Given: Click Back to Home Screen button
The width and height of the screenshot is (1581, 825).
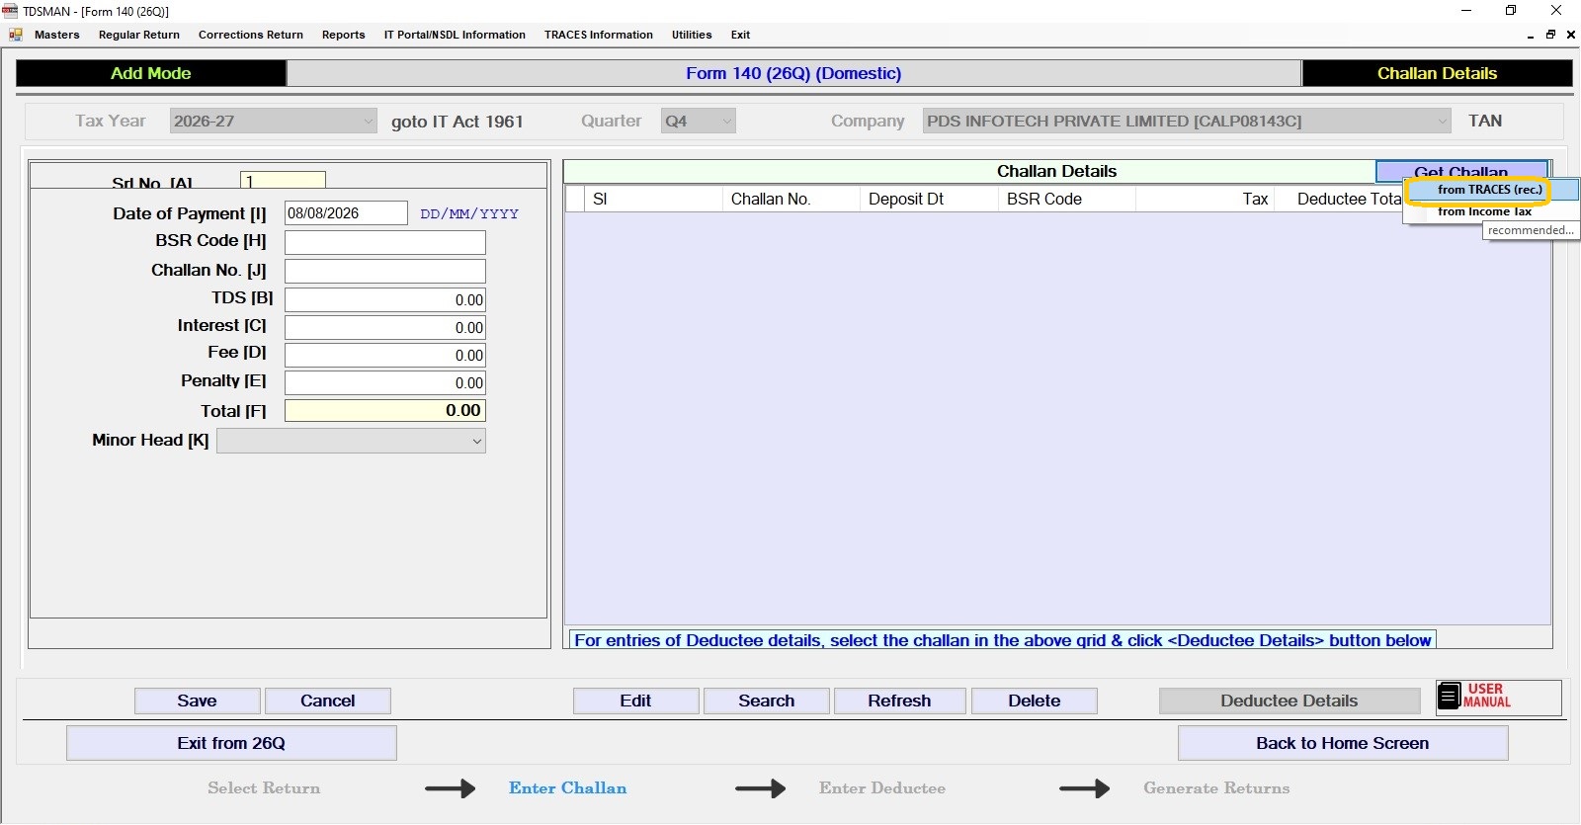Looking at the screenshot, I should tap(1343, 743).
